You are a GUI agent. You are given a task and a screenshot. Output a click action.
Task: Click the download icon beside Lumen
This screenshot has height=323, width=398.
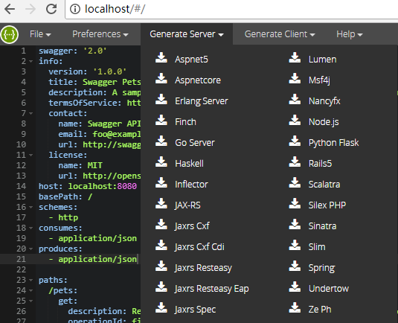295,57
